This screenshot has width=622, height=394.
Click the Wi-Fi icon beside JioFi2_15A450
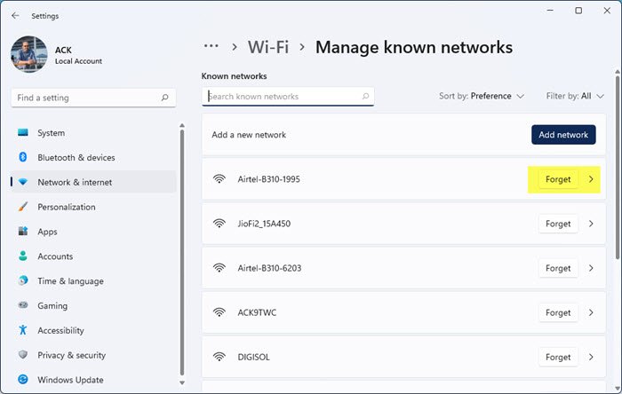click(219, 224)
